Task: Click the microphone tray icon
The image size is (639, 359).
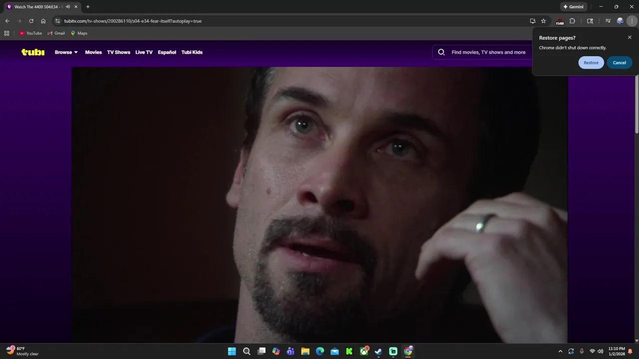Action: tap(582, 352)
